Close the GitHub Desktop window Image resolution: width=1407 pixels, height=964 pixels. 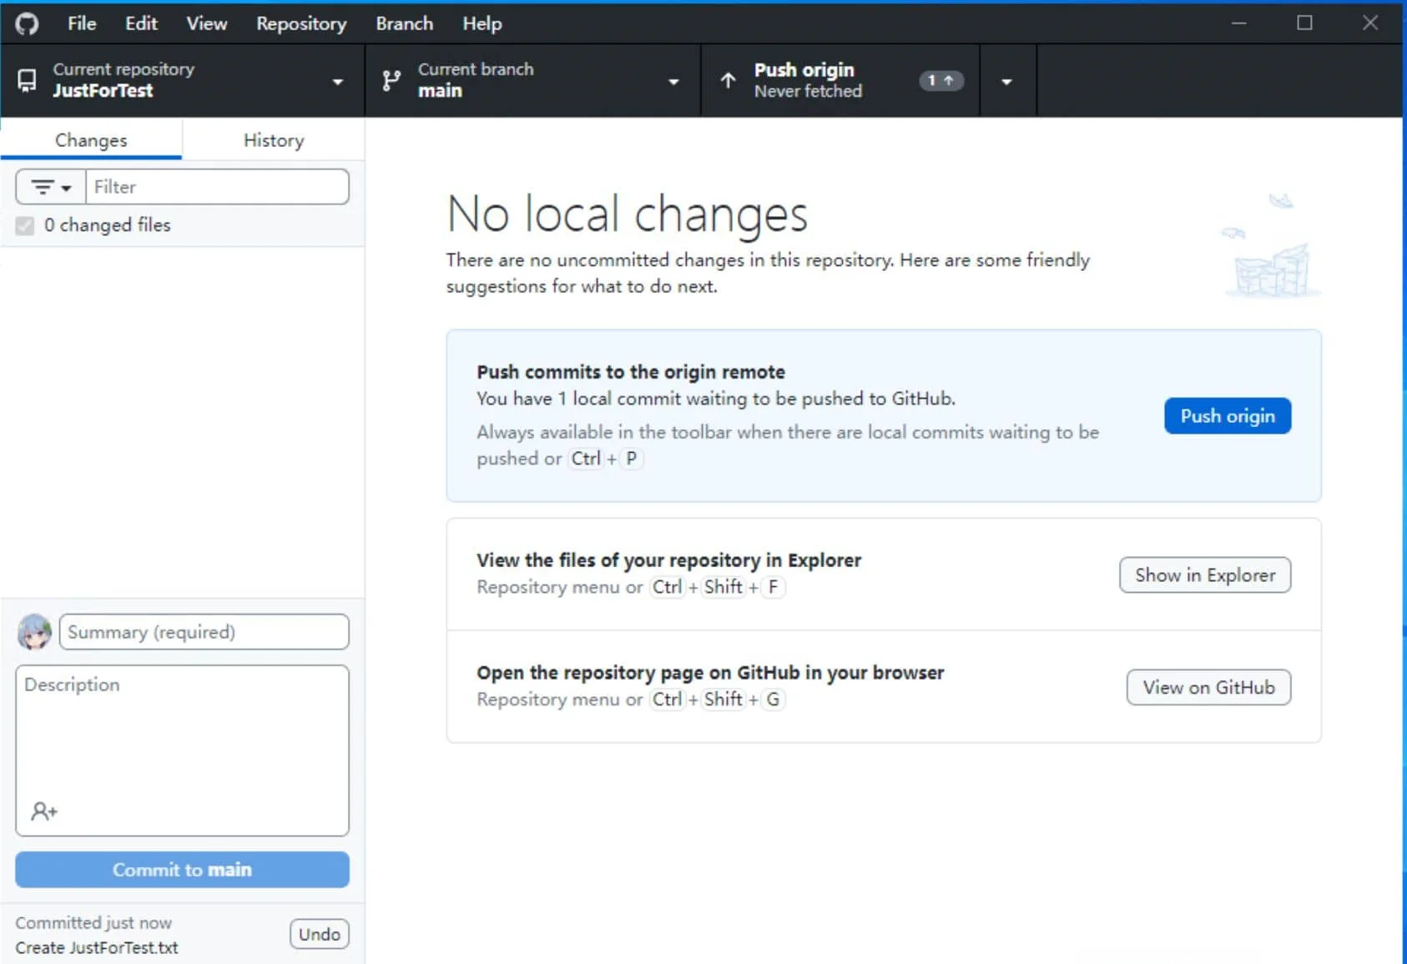1370,23
